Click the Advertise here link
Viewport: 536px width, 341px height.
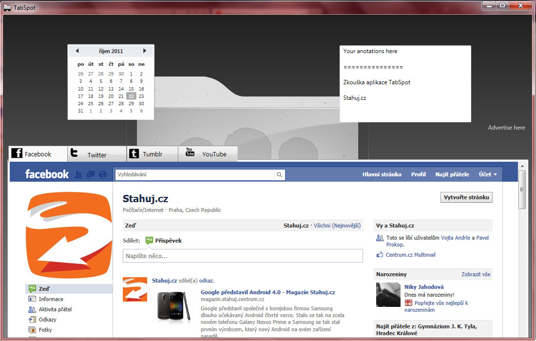[506, 128]
